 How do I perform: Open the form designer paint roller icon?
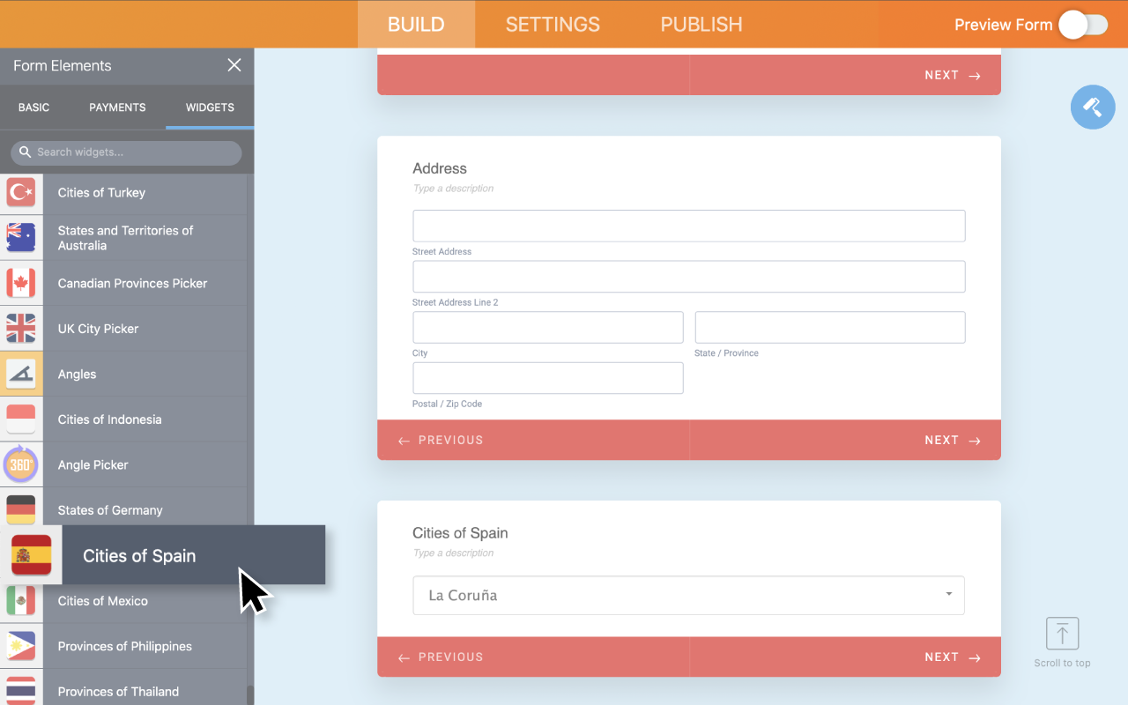point(1093,108)
